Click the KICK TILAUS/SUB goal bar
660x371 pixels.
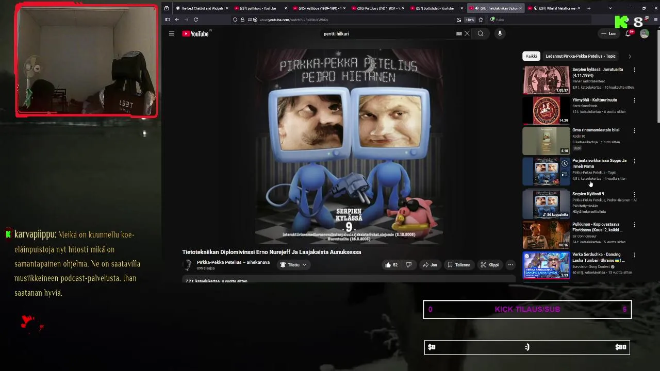pyautogui.click(x=527, y=309)
